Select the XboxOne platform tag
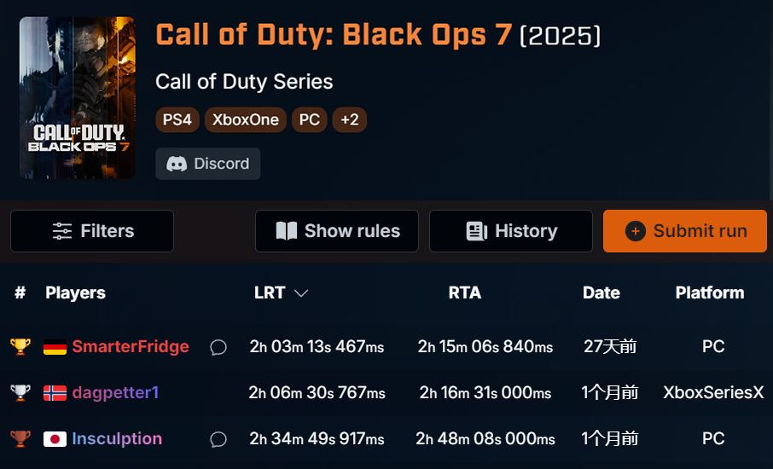 pyautogui.click(x=246, y=120)
